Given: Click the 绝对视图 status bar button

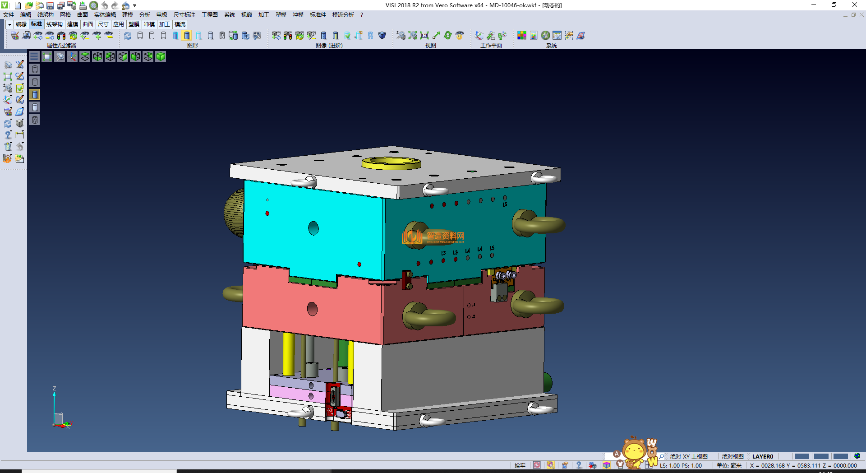Looking at the screenshot, I should [732, 456].
